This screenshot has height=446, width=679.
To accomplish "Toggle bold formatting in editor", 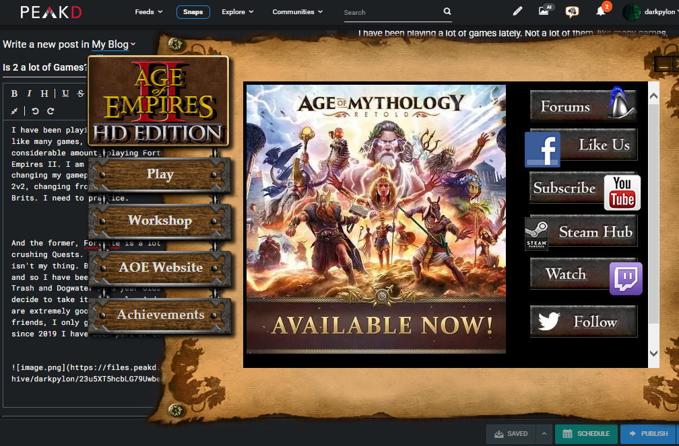I will click(14, 94).
